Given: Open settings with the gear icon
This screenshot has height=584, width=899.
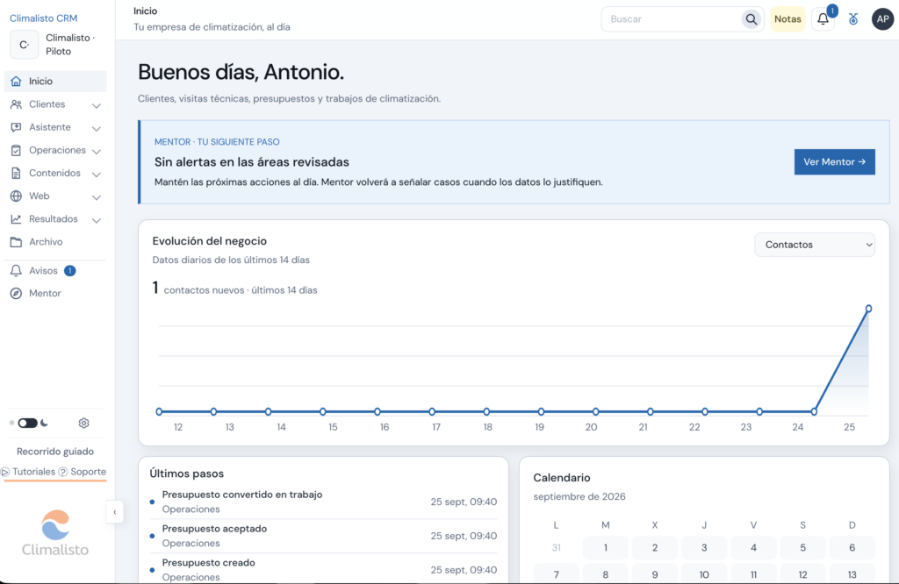Looking at the screenshot, I should pos(83,424).
